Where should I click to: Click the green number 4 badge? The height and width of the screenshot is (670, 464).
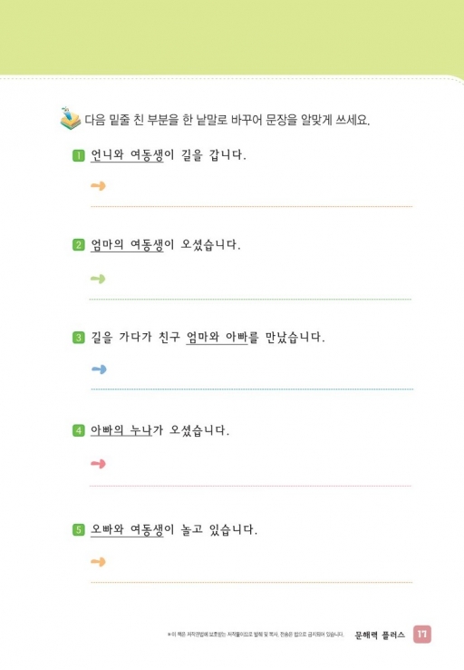[x=79, y=430]
